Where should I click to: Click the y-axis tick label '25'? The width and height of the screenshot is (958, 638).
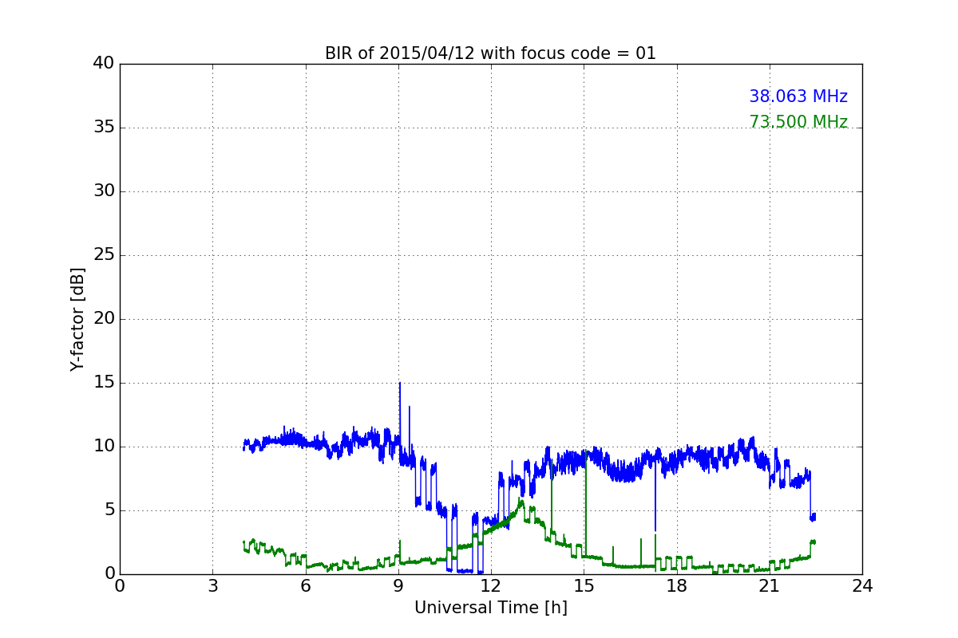104,255
